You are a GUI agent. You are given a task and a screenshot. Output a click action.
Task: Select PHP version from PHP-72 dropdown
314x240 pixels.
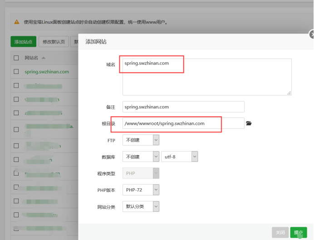pos(141,190)
